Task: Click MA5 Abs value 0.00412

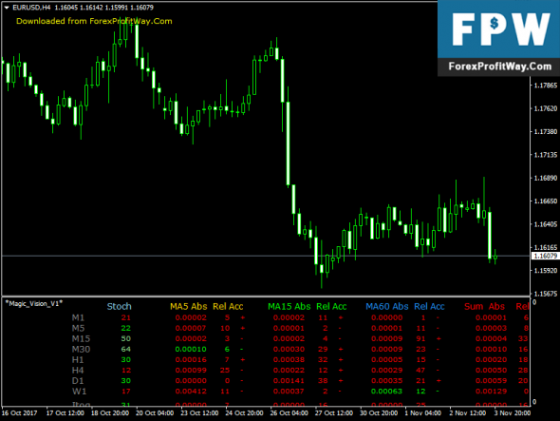Action: [x=191, y=392]
